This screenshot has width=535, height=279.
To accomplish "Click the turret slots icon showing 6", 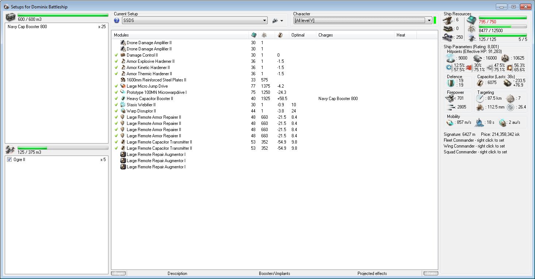I will [447, 20].
